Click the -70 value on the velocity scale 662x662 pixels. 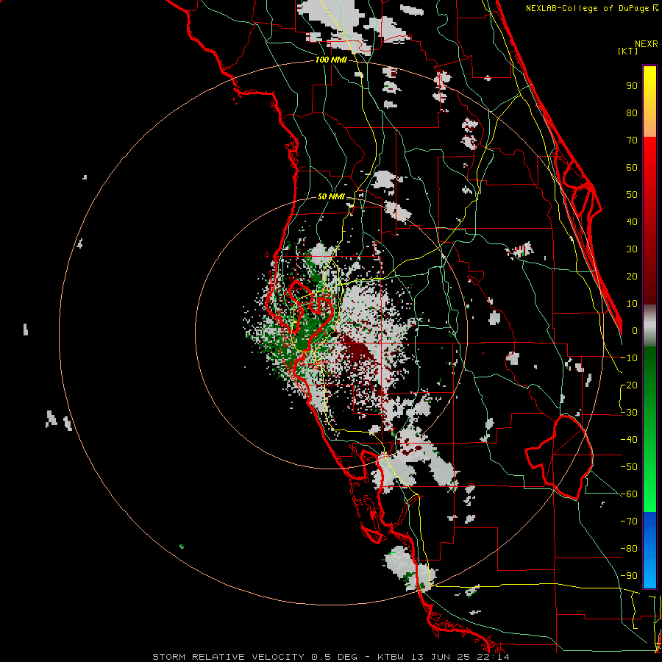pyautogui.click(x=629, y=522)
